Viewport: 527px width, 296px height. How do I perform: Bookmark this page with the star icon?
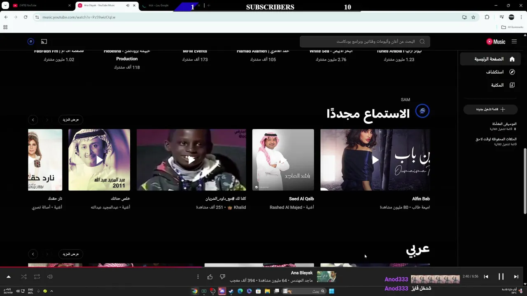click(473, 17)
